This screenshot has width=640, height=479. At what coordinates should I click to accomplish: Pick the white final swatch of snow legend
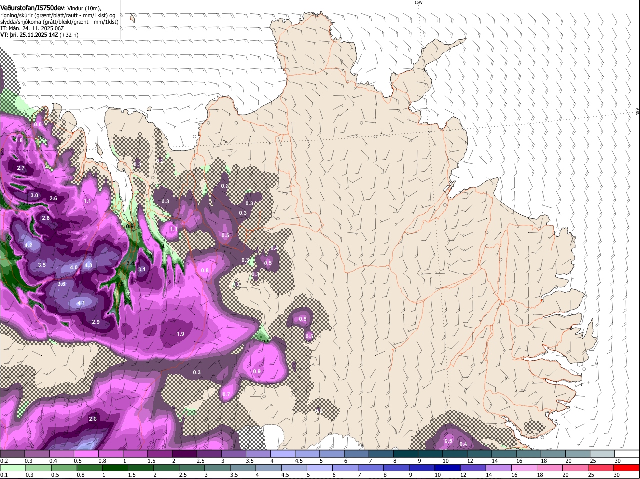(627, 453)
